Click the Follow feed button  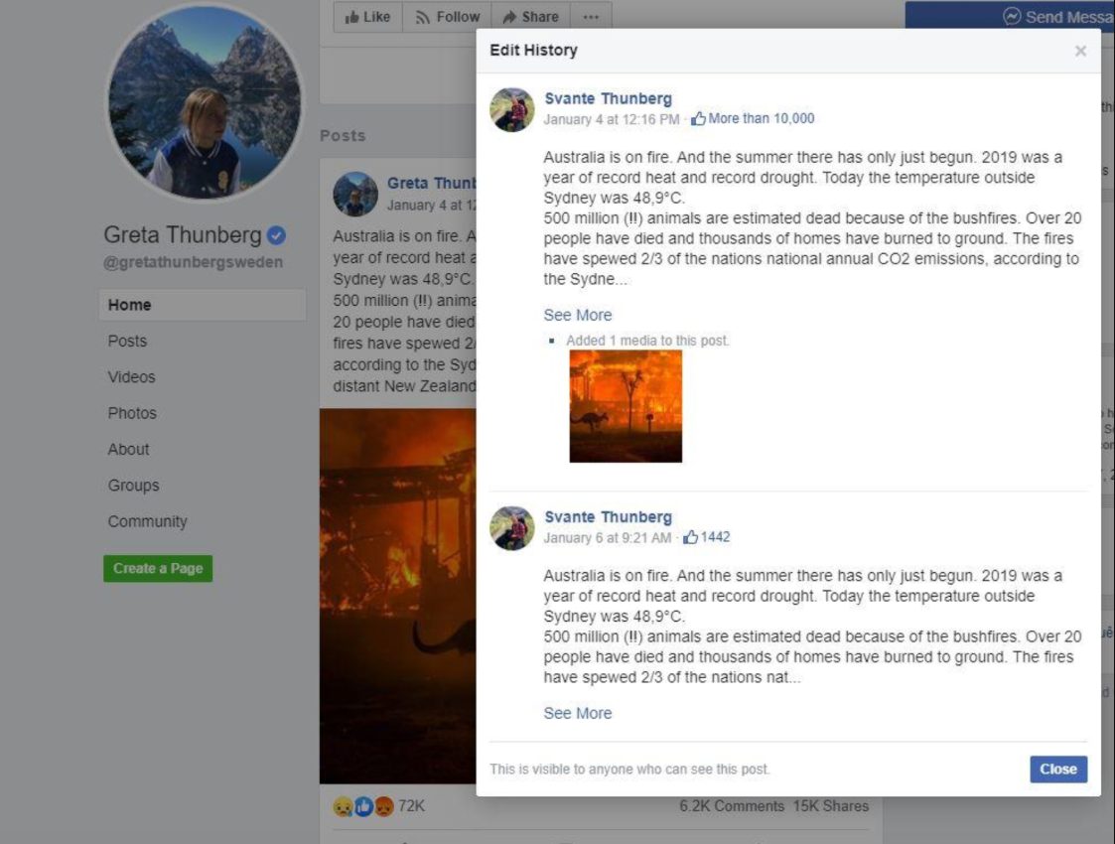pos(447,16)
